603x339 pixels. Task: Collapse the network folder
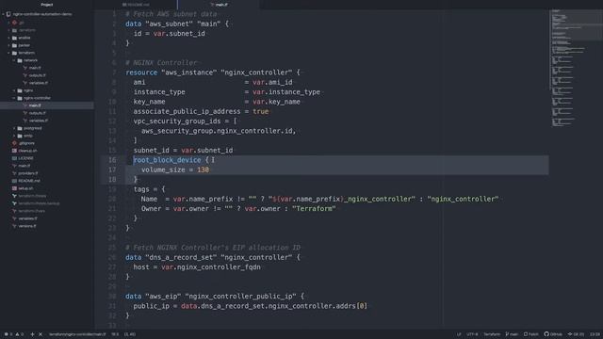14,60
